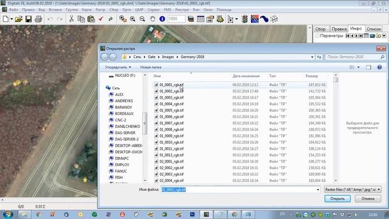Click the New document icon
This screenshot has width=389, height=219.
click(x=5, y=19)
